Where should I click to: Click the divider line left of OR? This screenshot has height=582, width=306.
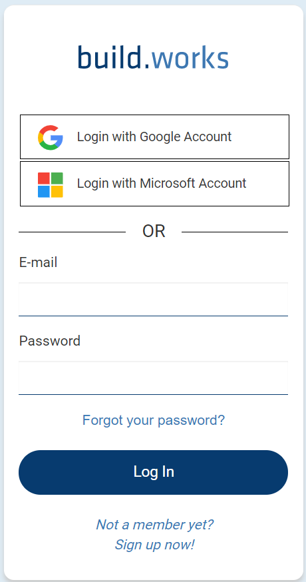pos(72,232)
